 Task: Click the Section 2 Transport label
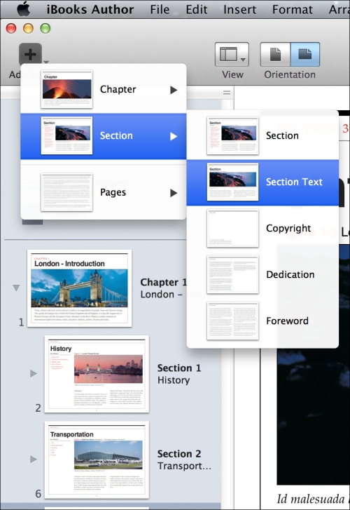184,459
